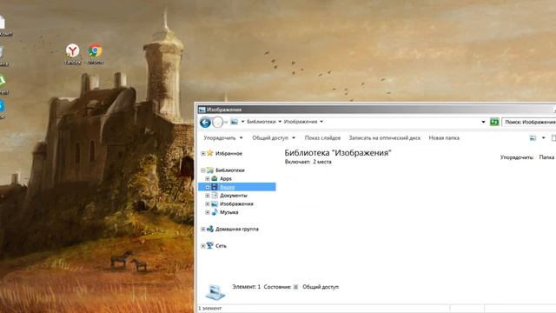Select Домашняя группа in navigation pane
This screenshot has height=313, width=556.
point(237,230)
